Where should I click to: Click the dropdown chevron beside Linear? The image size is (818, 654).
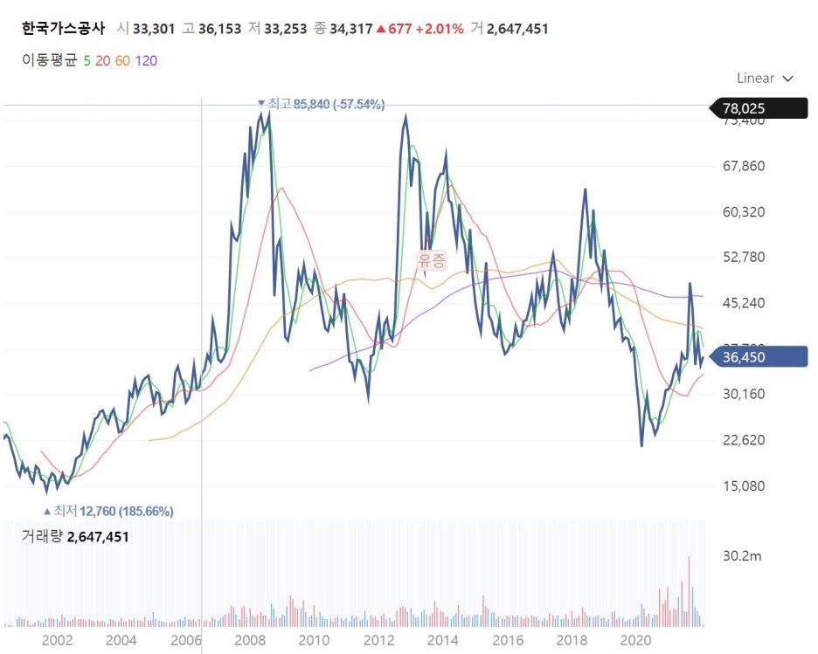[787, 79]
